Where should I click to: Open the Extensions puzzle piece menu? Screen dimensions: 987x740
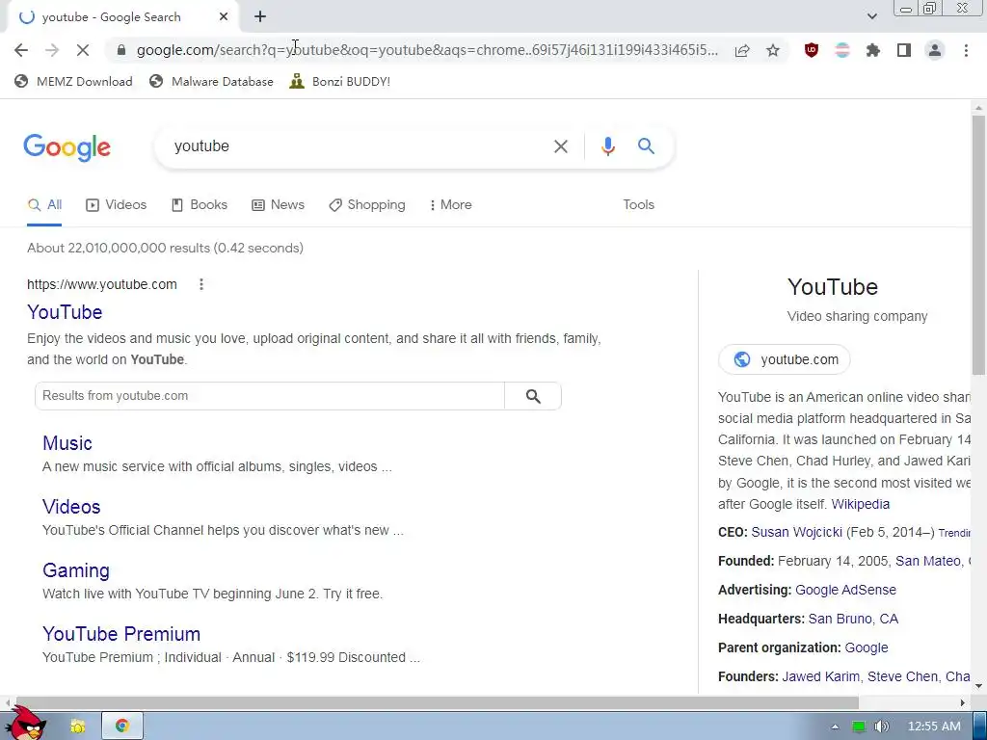(873, 50)
